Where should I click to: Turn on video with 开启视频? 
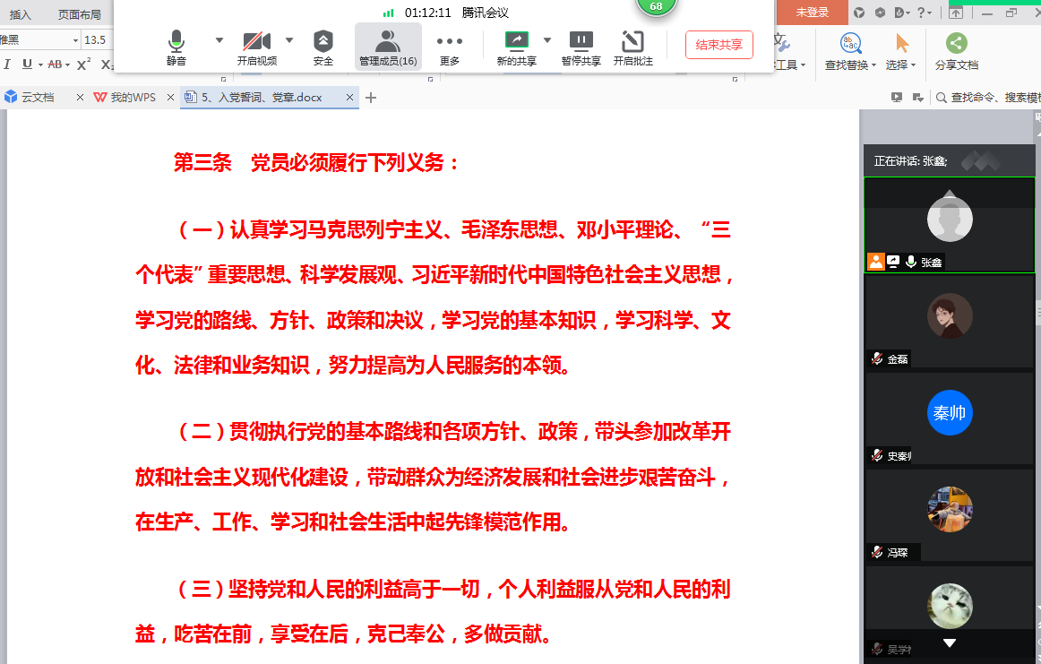(256, 47)
